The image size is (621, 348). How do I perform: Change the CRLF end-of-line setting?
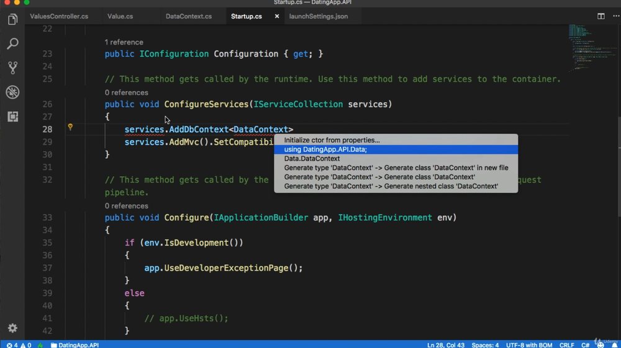(x=566, y=345)
